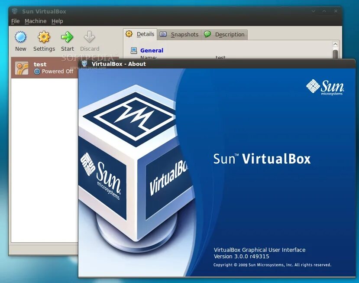Open the Machine menu
The width and height of the screenshot is (359, 283).
click(x=36, y=21)
